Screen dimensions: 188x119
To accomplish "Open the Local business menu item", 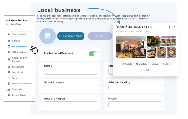I will tap(19, 46).
